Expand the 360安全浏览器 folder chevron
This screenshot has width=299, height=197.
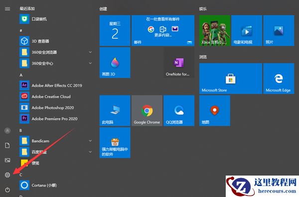coord(90,52)
